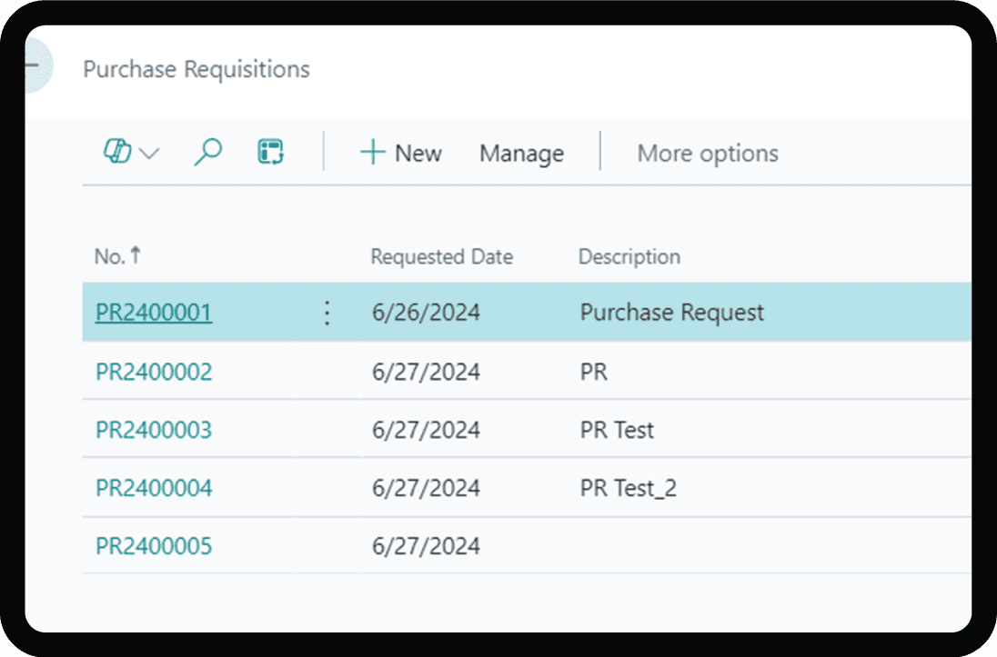This screenshot has width=997, height=657.
Task: Sort the list by Requested Date
Action: coord(442,256)
